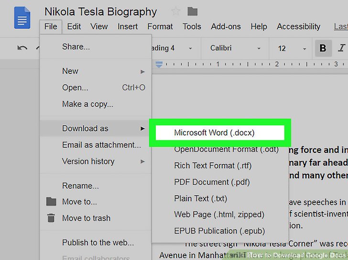Expand the Version history submenu arrow
The image size is (348, 260).
[x=143, y=161]
